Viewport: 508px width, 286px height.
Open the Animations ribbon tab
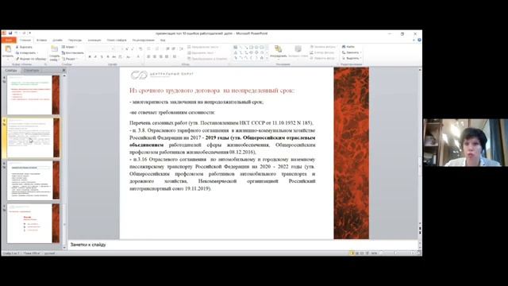[94, 41]
